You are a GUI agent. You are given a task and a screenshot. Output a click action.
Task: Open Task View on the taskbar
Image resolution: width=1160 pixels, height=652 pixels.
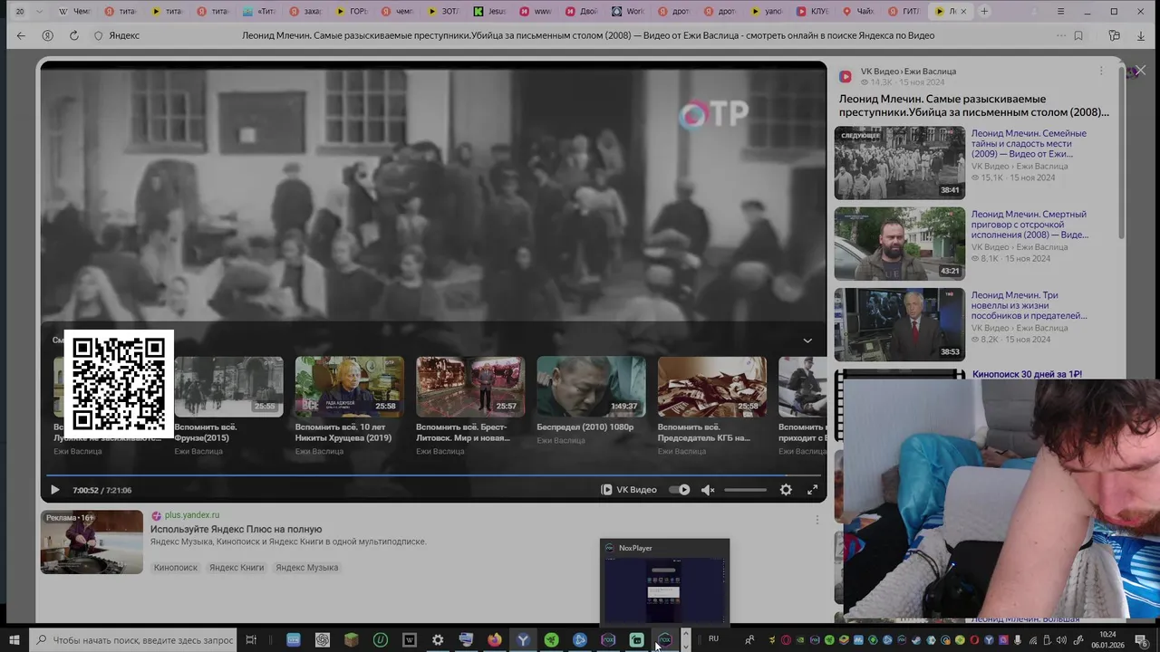[x=251, y=640]
